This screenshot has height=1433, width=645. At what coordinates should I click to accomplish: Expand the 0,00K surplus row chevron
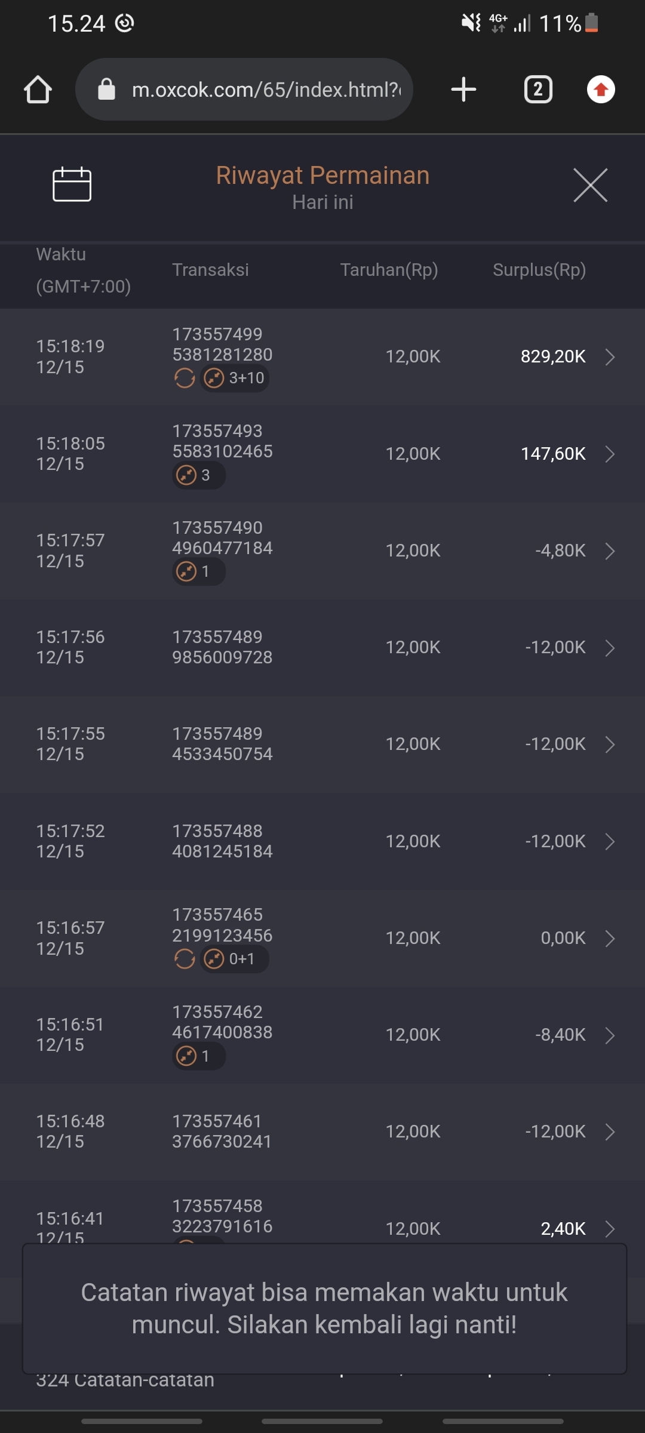click(x=610, y=939)
